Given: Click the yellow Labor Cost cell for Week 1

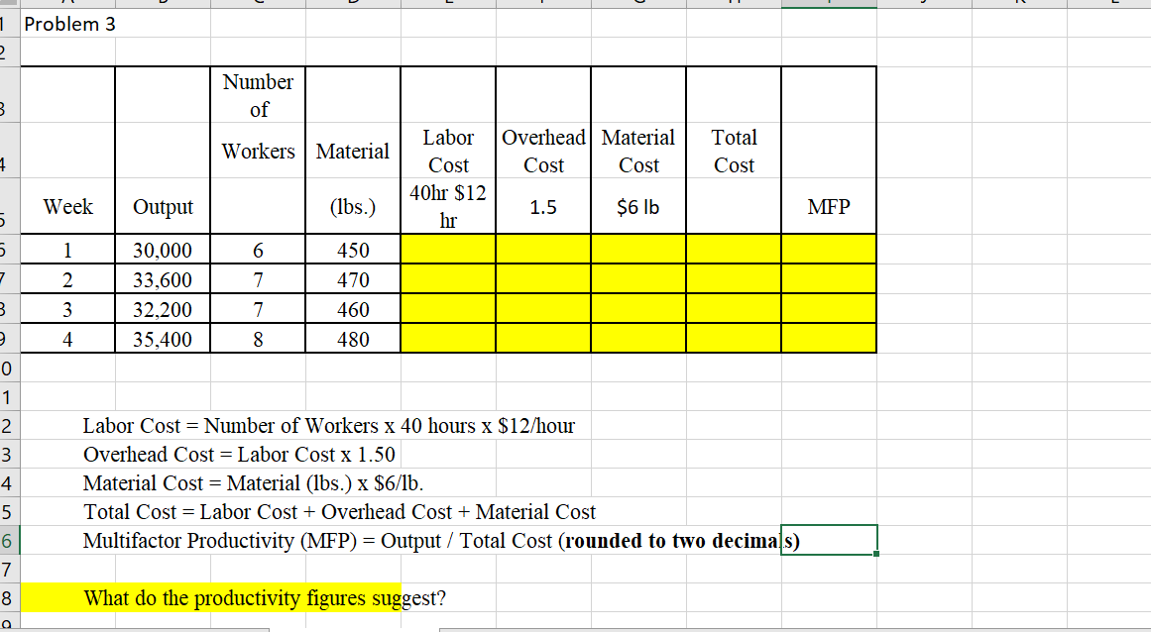Looking at the screenshot, I should 448,250.
